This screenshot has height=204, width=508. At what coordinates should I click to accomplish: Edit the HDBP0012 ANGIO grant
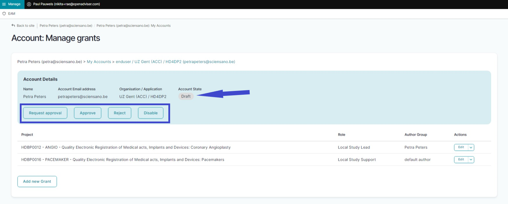pyautogui.click(x=461, y=147)
